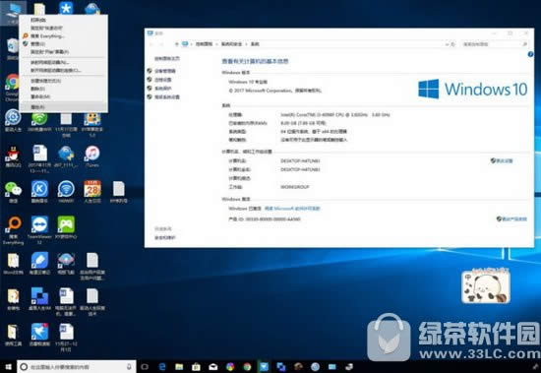Click the back arrow in System window
This screenshot has height=373, width=541.
pos(151,44)
